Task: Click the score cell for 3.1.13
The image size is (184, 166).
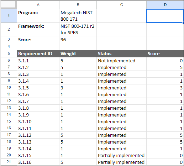Action: coord(165,142)
